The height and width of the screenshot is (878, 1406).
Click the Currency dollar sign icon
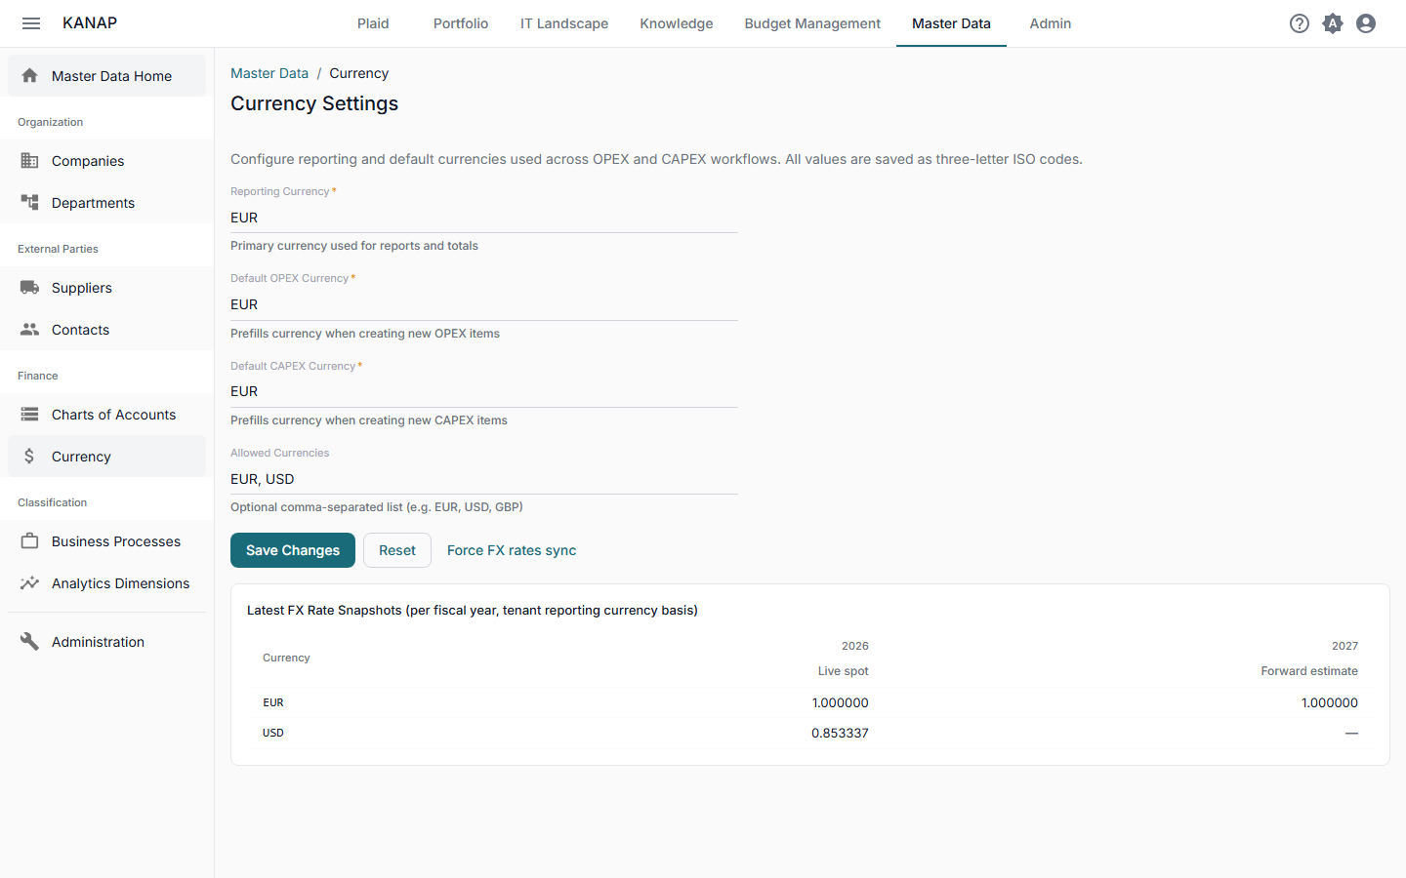click(x=30, y=457)
